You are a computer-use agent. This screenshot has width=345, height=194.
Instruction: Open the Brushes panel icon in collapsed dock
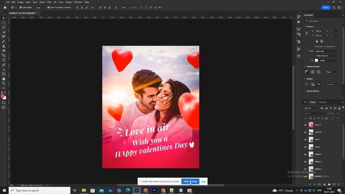click(x=299, y=29)
